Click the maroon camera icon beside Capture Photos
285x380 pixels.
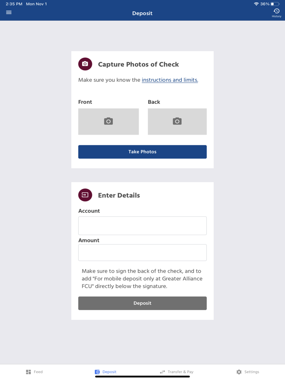(85, 64)
